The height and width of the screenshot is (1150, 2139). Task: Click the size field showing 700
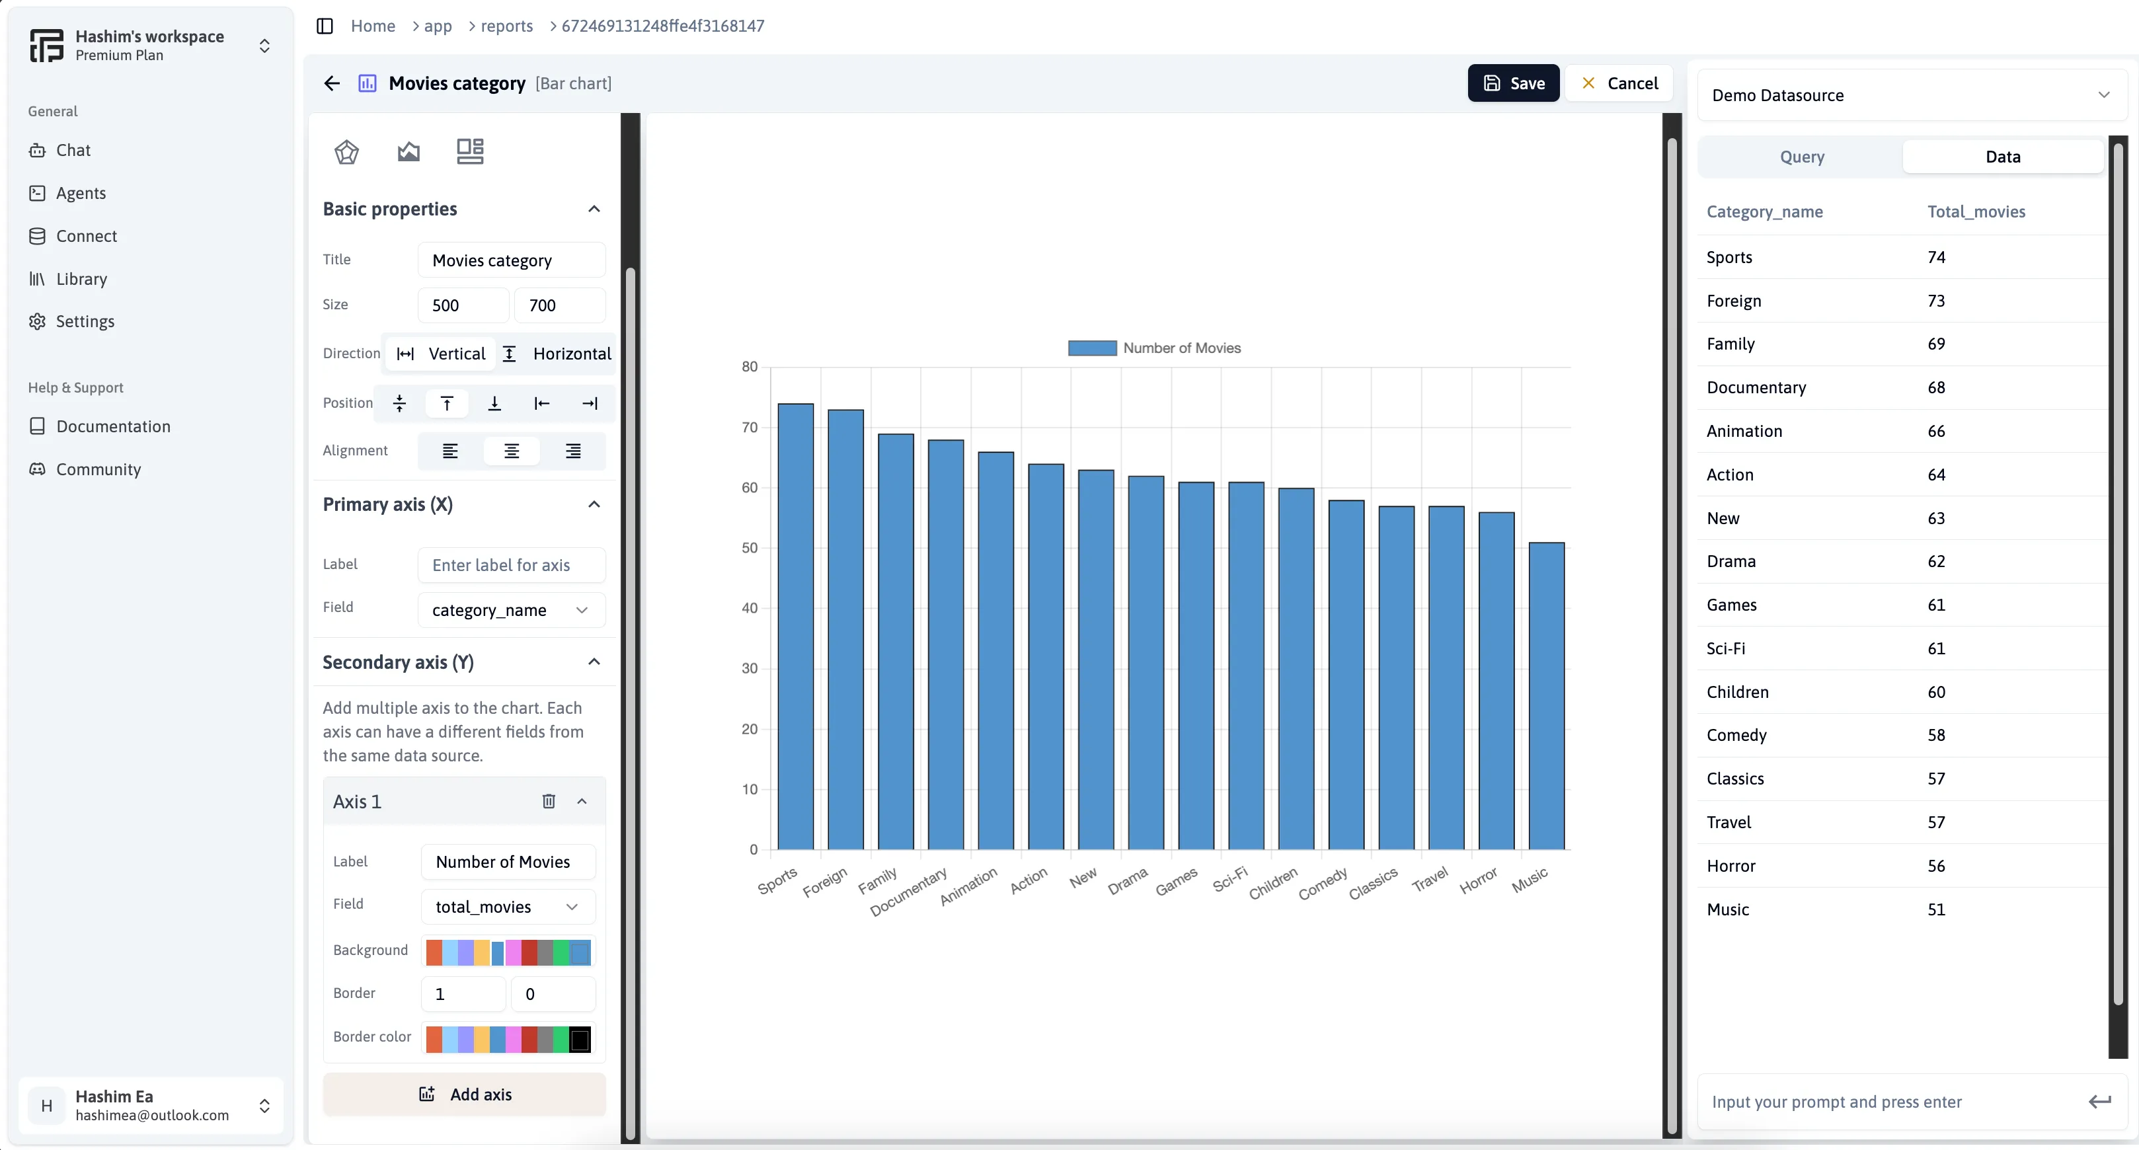(x=560, y=305)
